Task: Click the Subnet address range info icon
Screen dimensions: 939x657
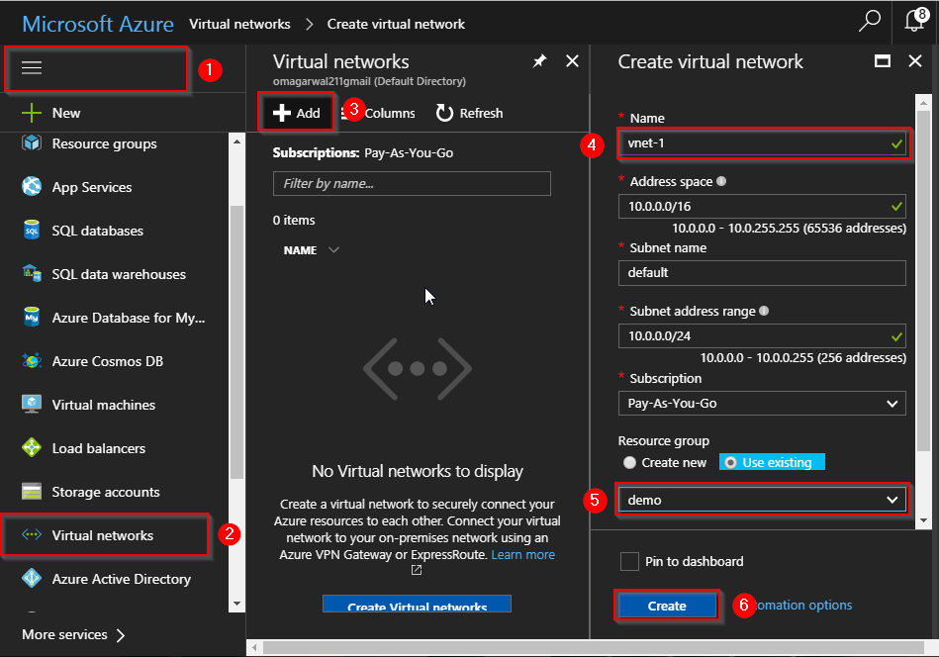Action: coord(764,311)
